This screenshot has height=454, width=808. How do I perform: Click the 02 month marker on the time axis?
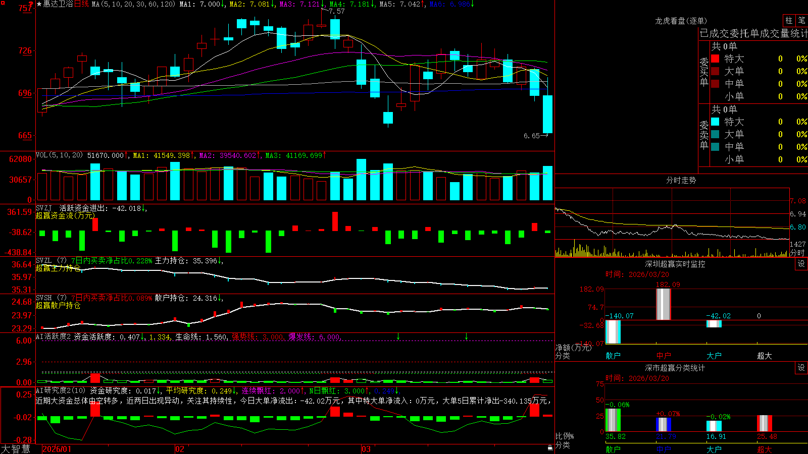[x=179, y=449]
